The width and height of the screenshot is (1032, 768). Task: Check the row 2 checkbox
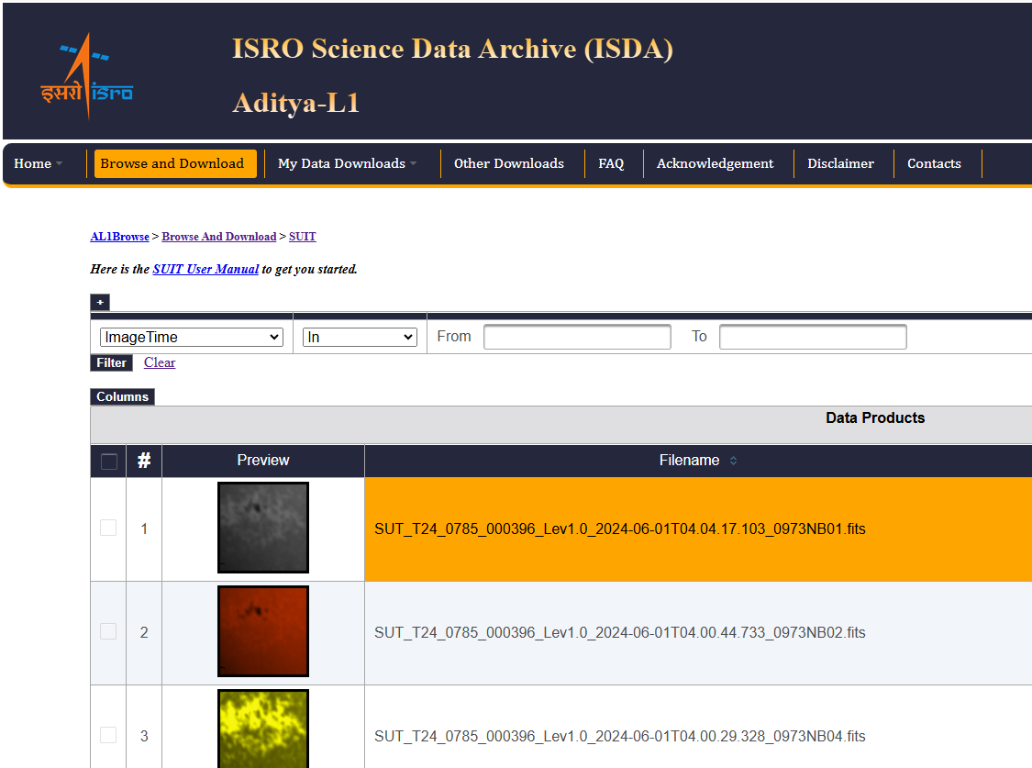tap(108, 632)
